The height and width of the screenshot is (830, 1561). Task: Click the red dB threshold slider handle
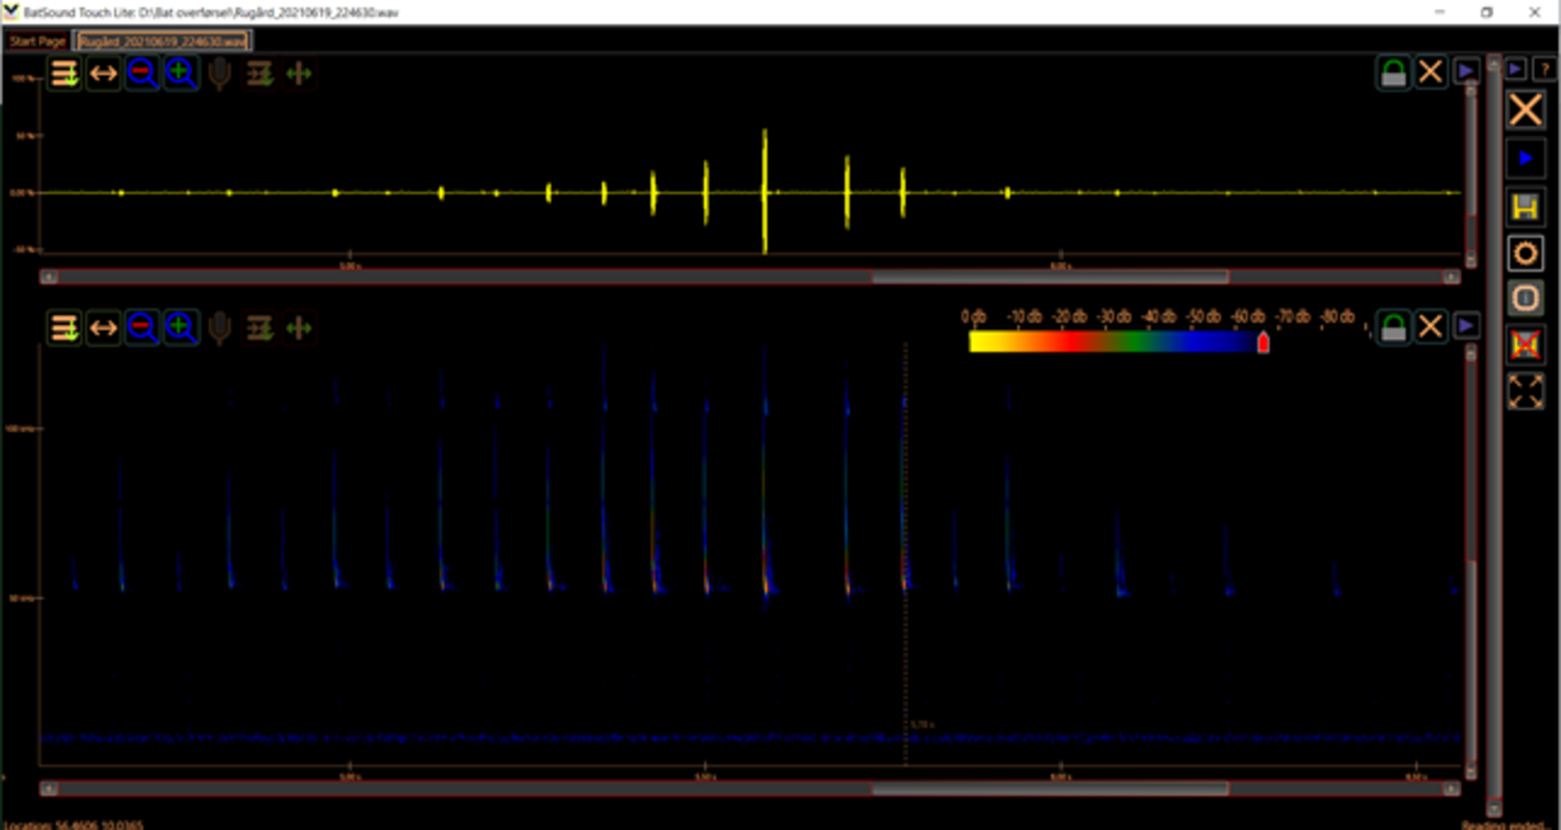click(x=1263, y=343)
